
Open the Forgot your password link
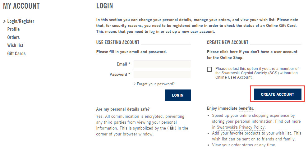coord(156,84)
